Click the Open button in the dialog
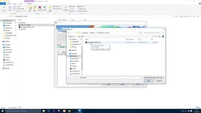Screen dimensions: 201x113 coord(149,81)
